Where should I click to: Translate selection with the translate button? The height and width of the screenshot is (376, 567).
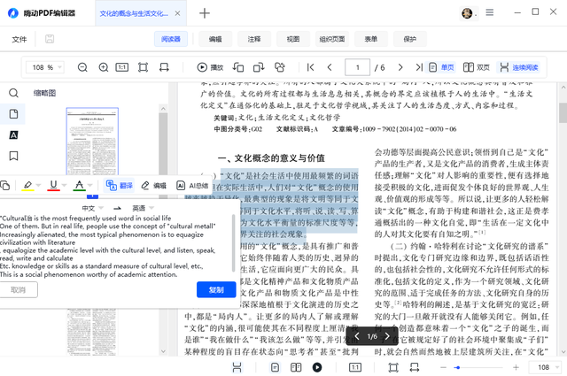coord(120,185)
